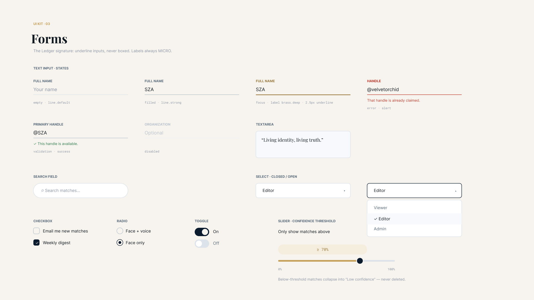Click "Only show matches above" text

(x=304, y=232)
